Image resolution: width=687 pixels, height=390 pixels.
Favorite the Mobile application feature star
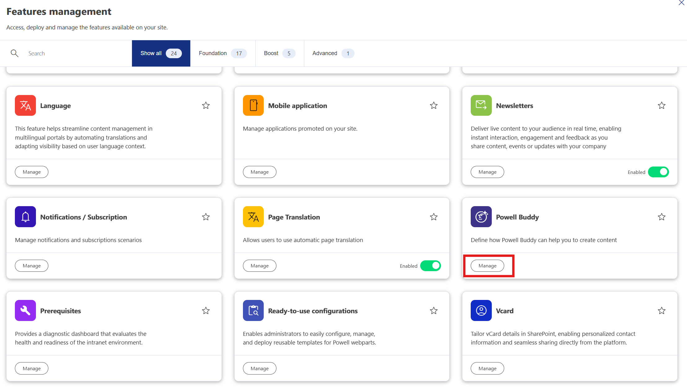434,106
